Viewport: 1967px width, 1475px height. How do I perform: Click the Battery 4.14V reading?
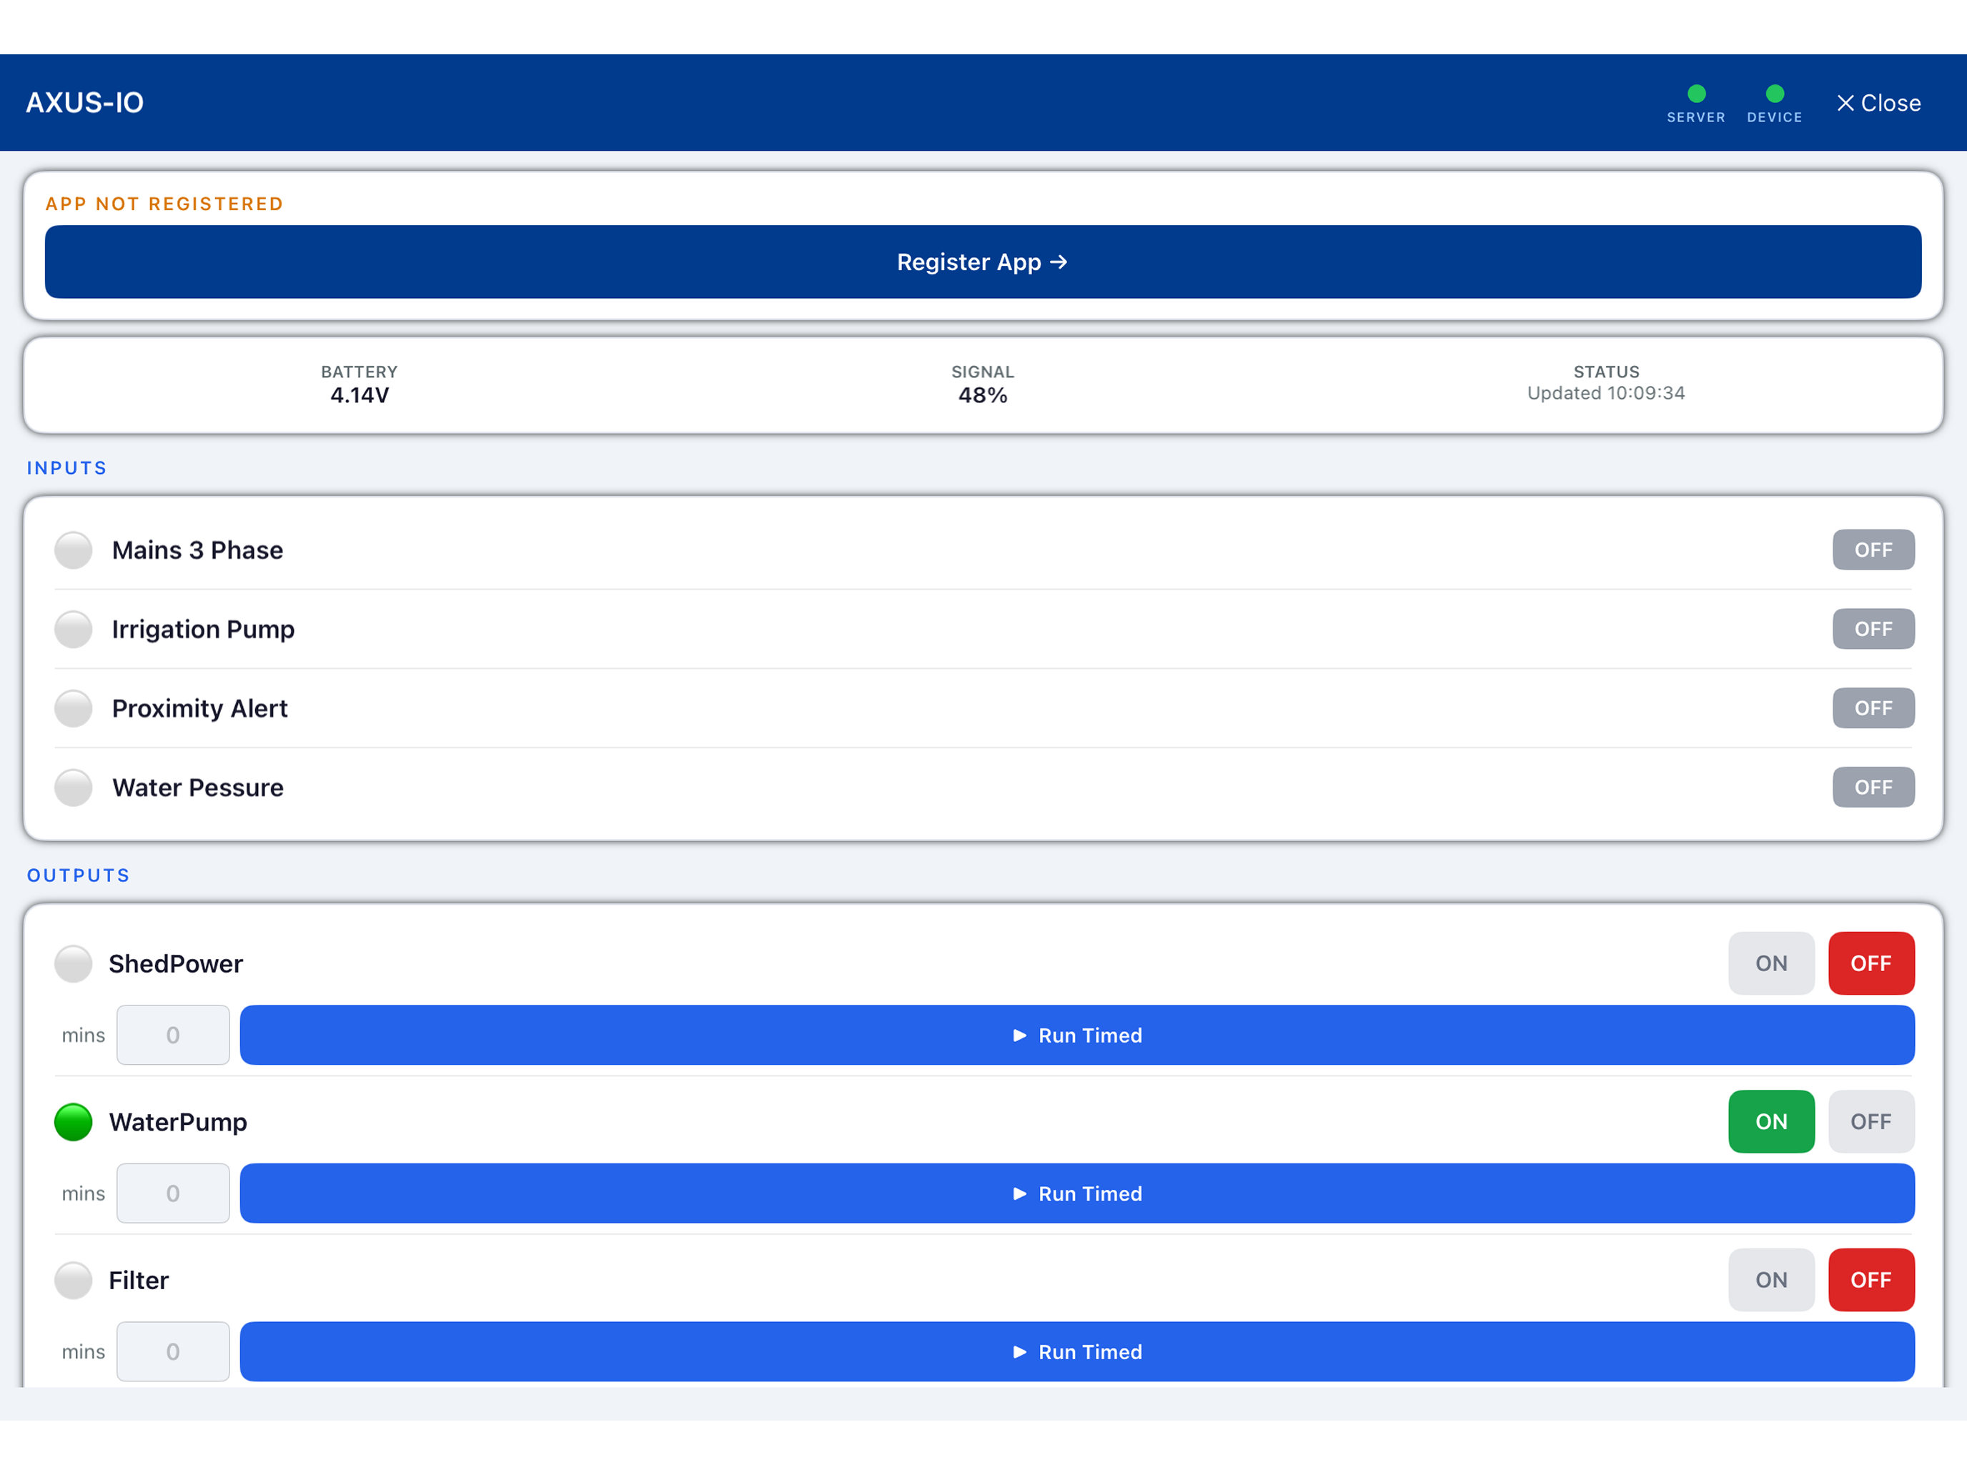(360, 396)
